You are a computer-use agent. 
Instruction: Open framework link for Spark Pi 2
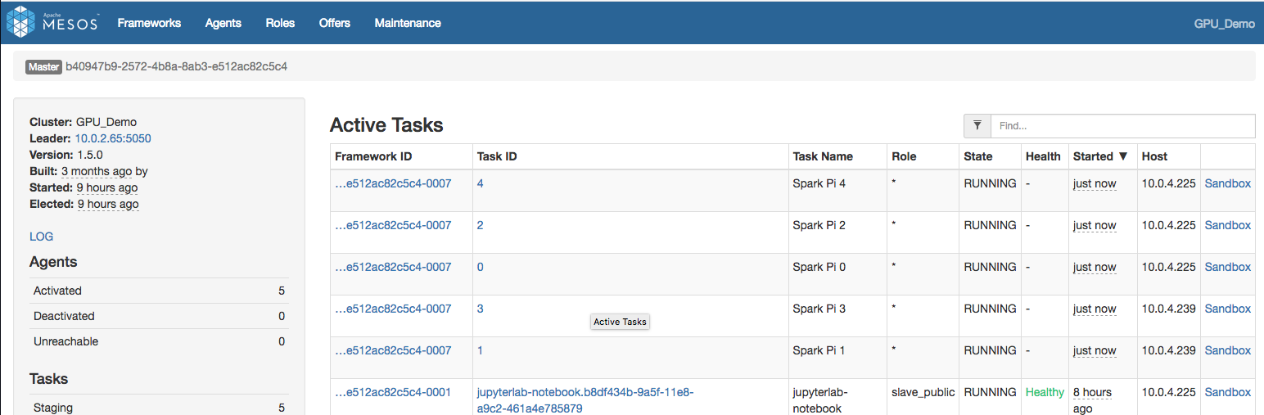tap(393, 225)
